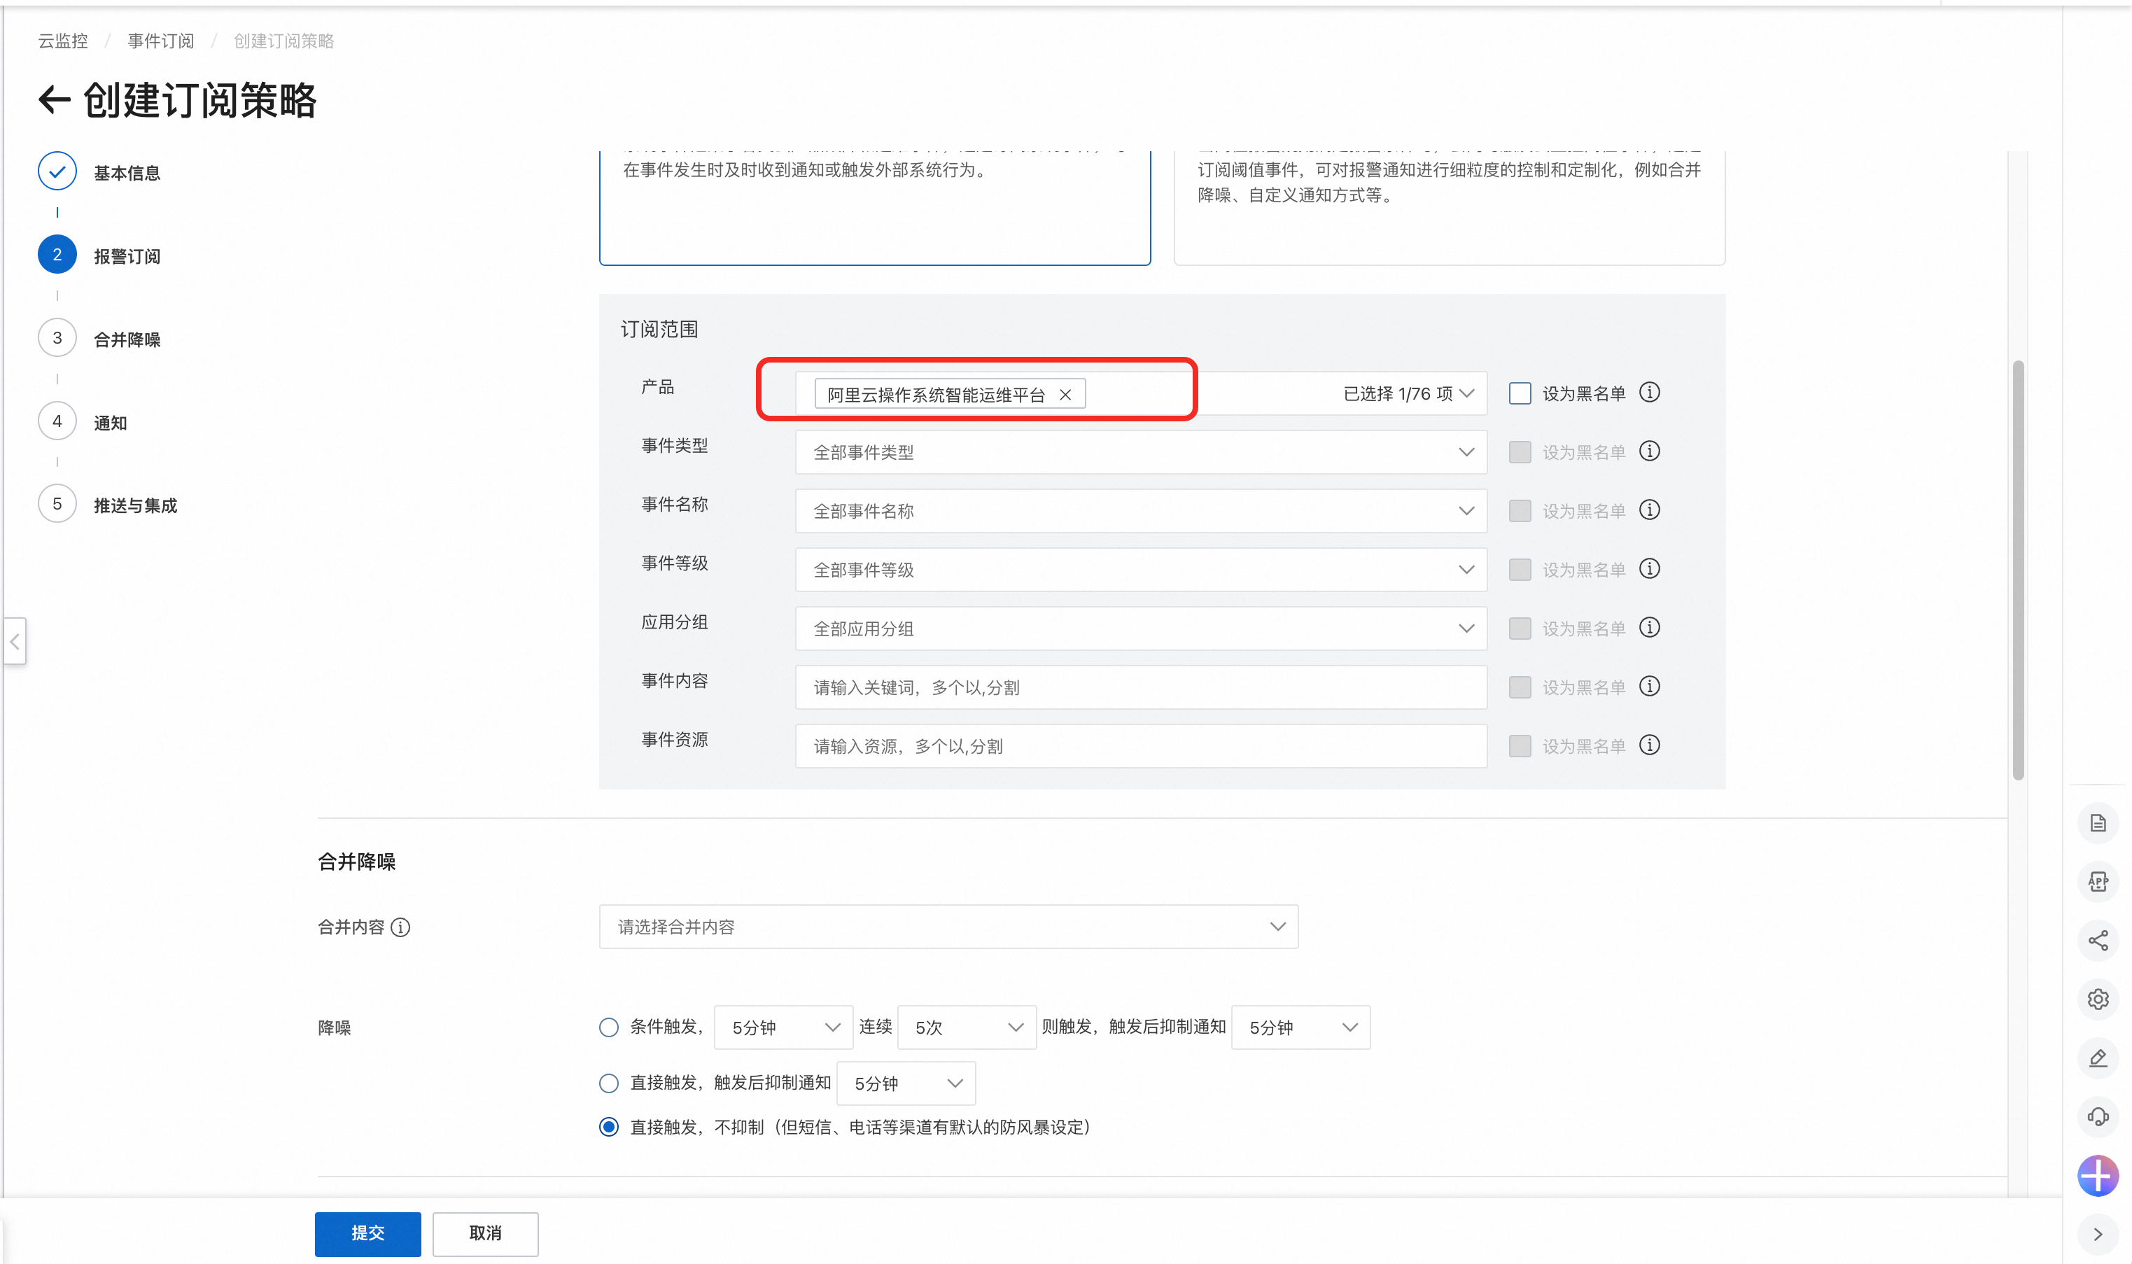Check 设为黑名单 for the 产品 row
The height and width of the screenshot is (1264, 2132).
(1520, 393)
